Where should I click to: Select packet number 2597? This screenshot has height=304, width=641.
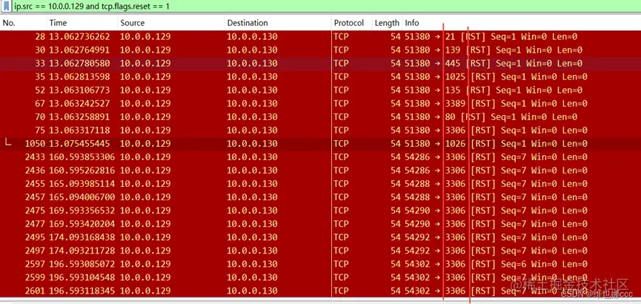pos(320,264)
